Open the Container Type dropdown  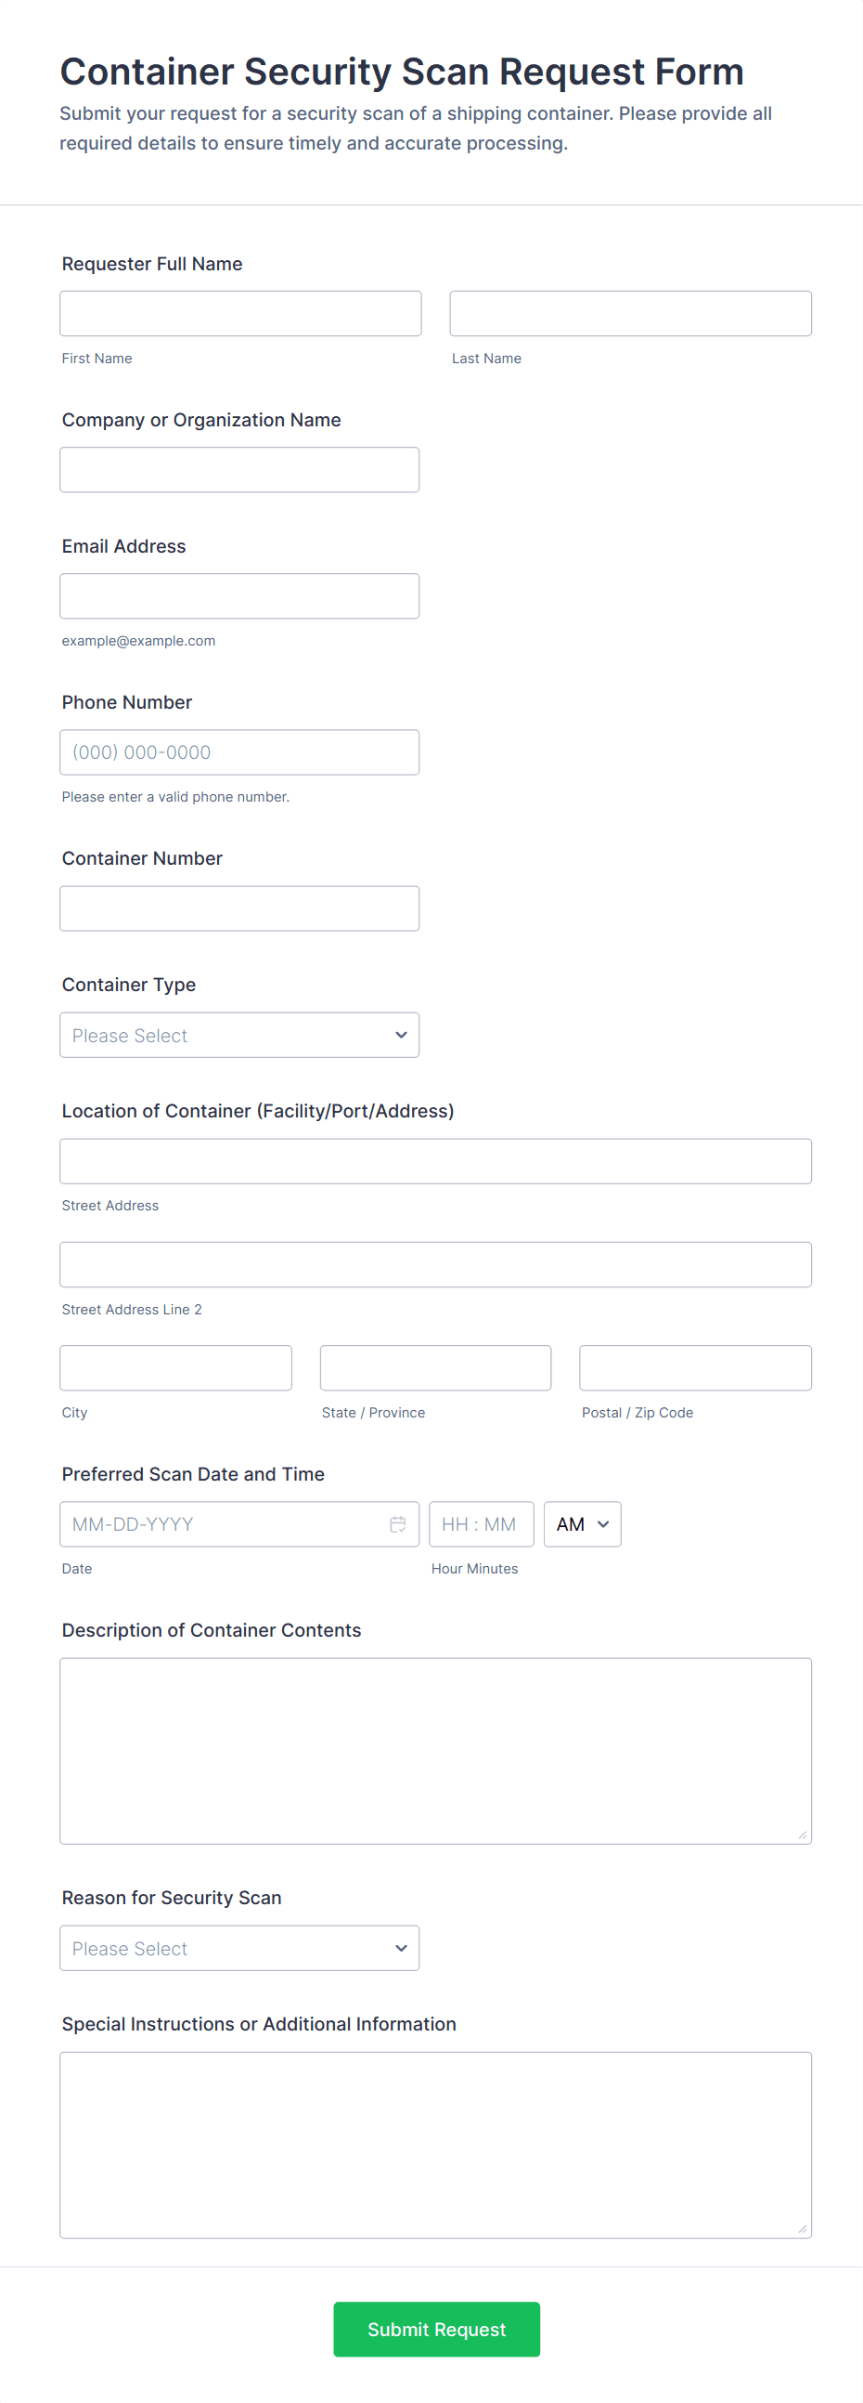239,1035
